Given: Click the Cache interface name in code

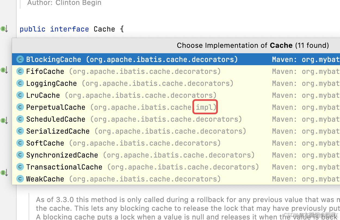Looking at the screenshot, I should [x=104, y=29].
